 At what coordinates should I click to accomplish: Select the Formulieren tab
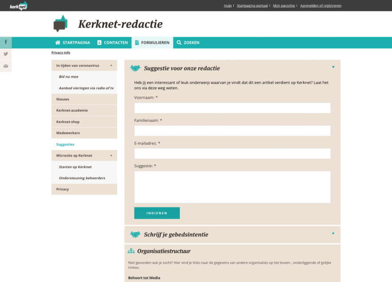[x=152, y=43]
